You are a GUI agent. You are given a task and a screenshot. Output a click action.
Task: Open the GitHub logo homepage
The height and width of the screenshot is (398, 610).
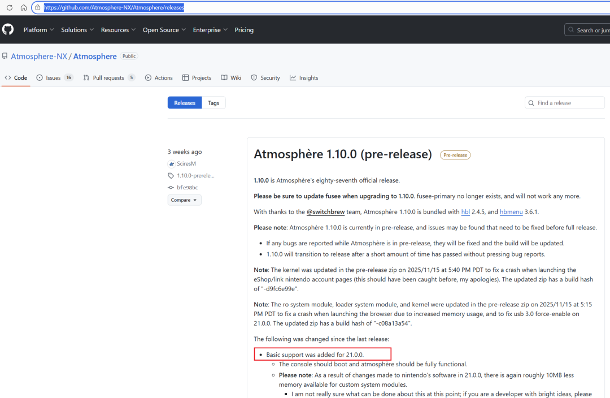pyautogui.click(x=8, y=29)
